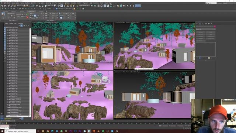Click the Scene Explorer horizontal scrollbar
This screenshot has height=133, width=236.
pyautogui.click(x=18, y=116)
